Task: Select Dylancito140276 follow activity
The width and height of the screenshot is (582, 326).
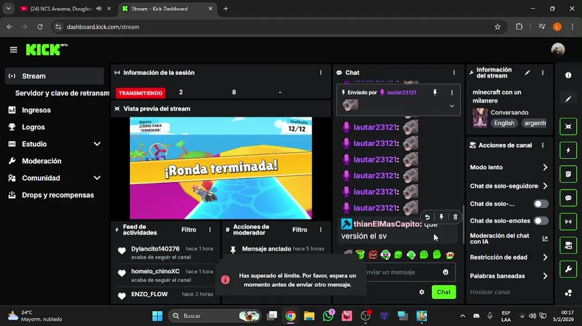Action: point(165,253)
